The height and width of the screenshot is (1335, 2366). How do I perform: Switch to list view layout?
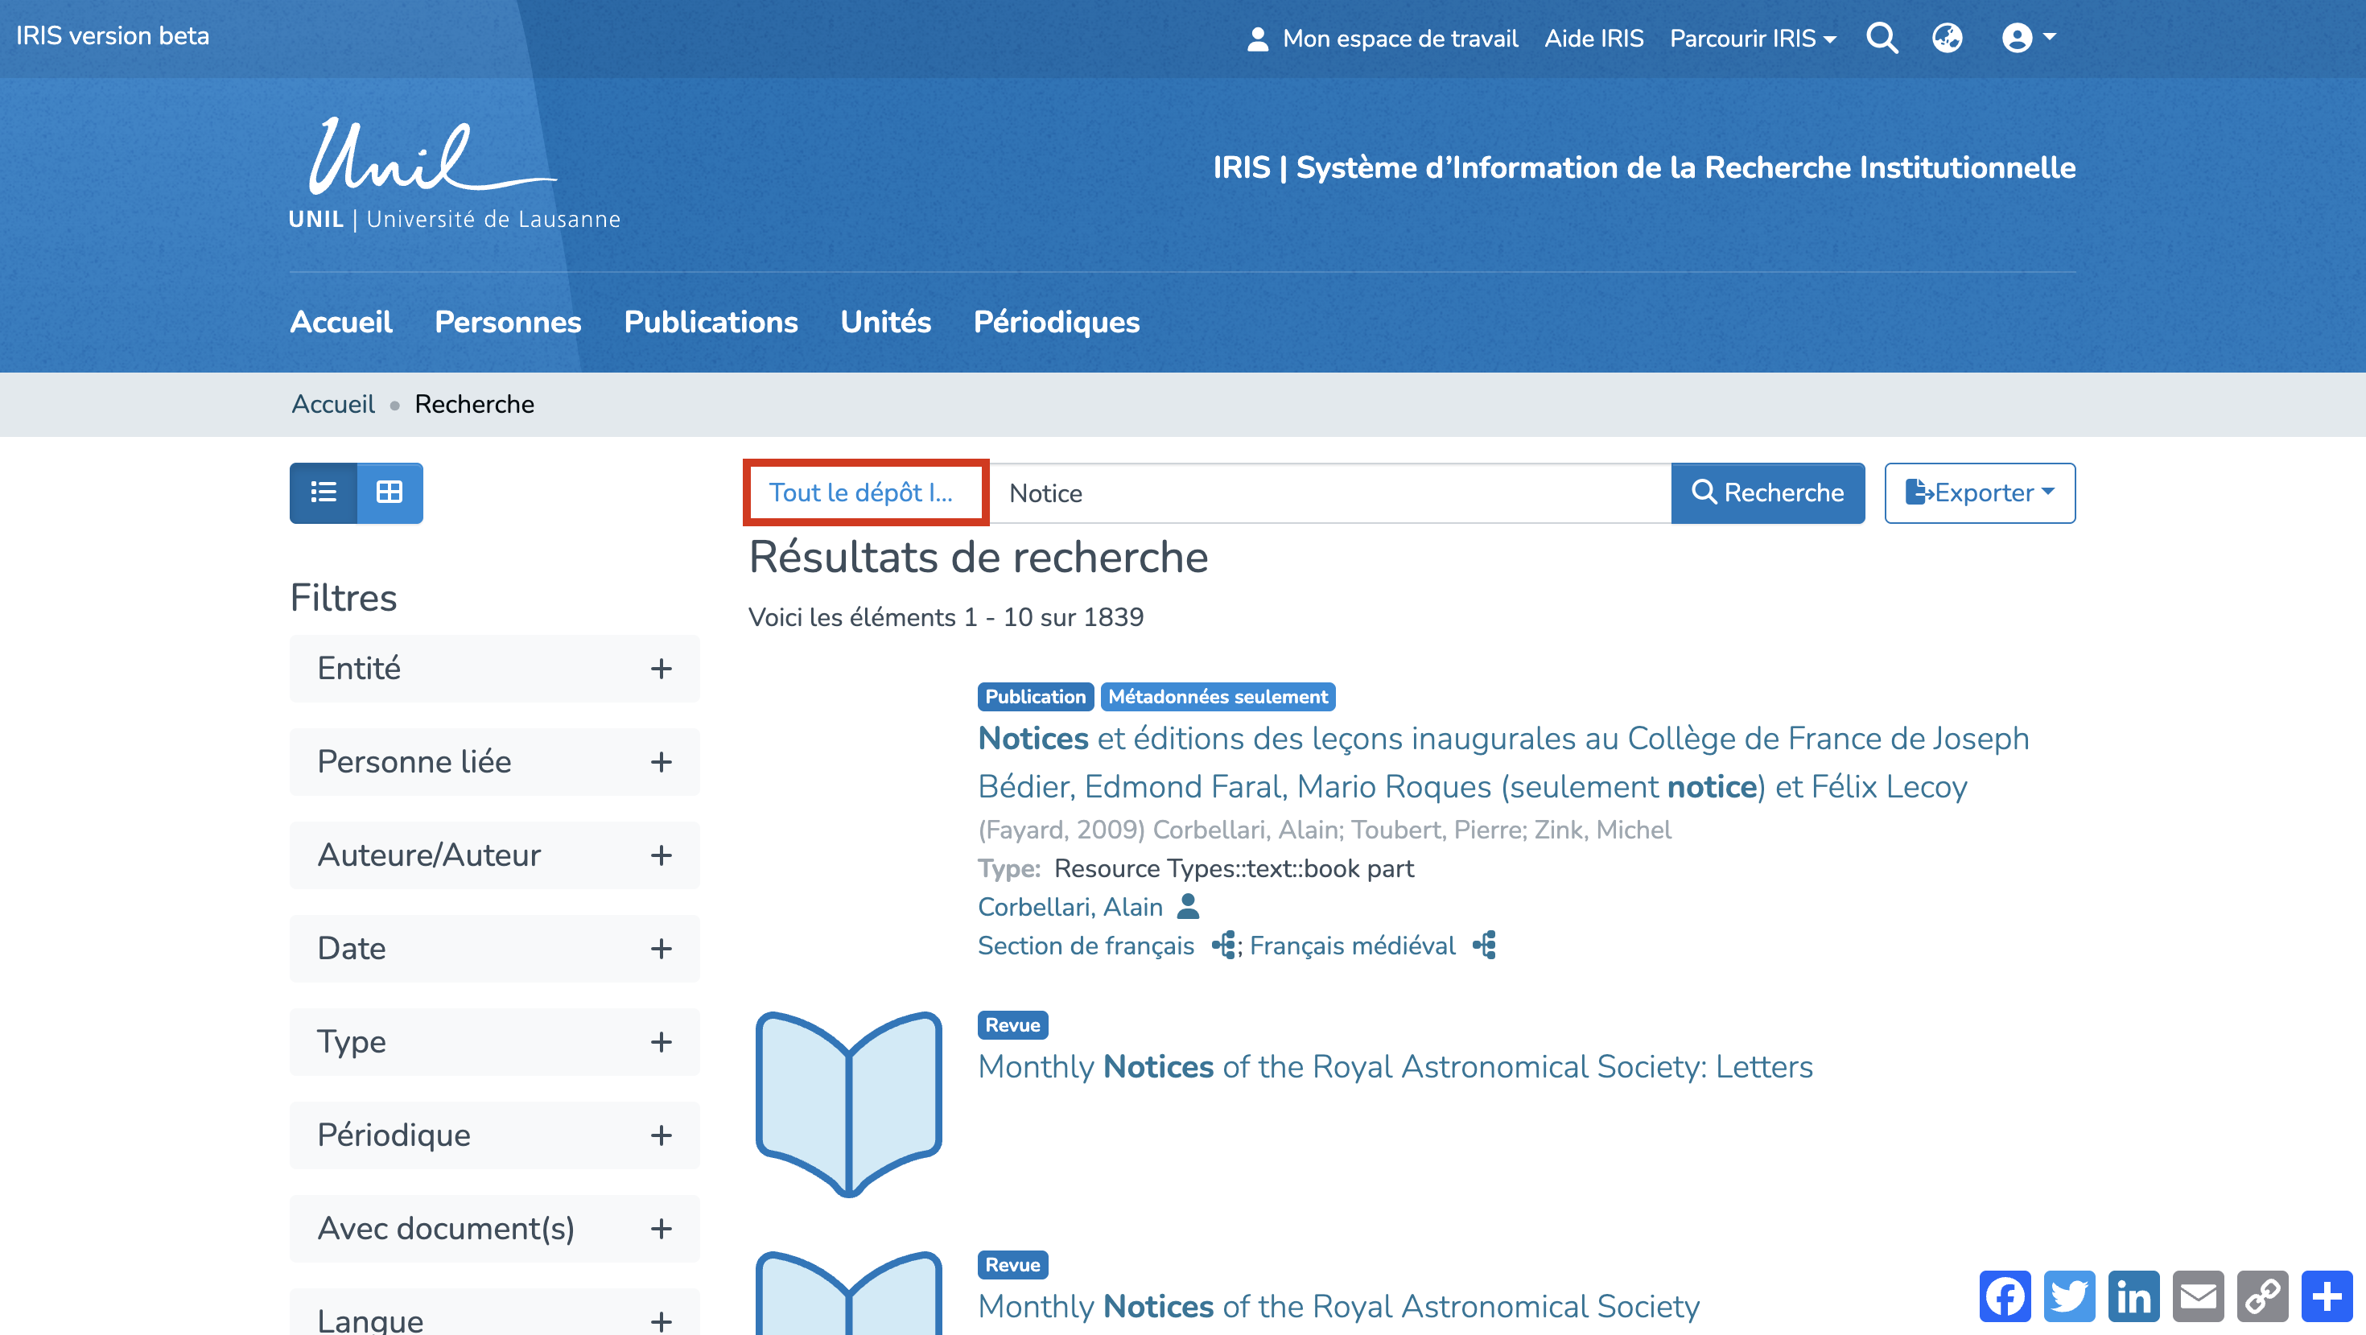[323, 493]
